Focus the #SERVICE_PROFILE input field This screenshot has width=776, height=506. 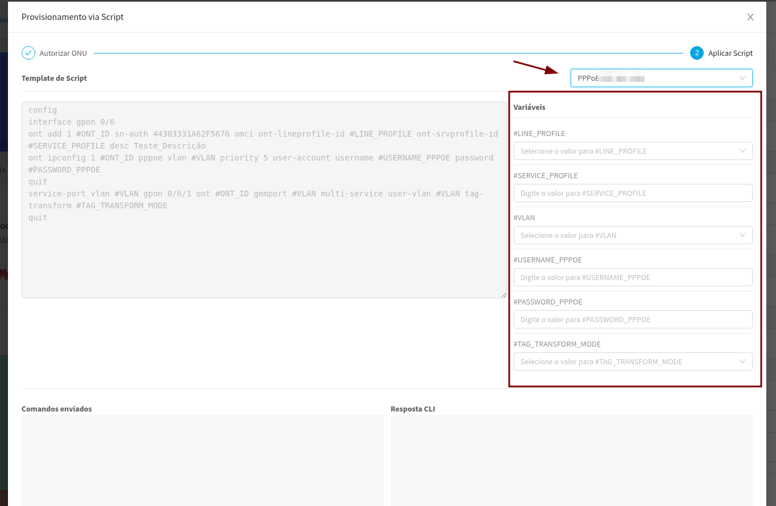point(633,193)
